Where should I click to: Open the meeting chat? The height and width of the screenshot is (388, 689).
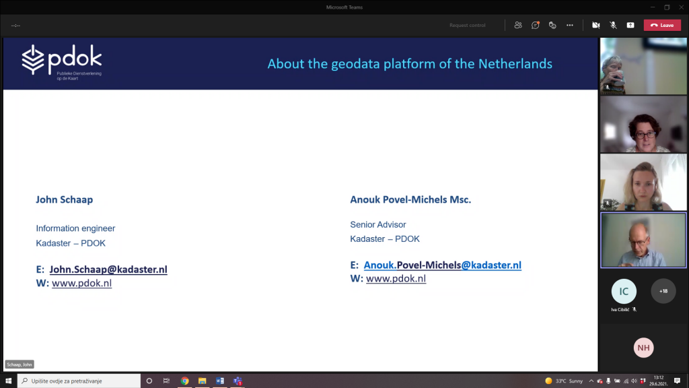pyautogui.click(x=536, y=25)
